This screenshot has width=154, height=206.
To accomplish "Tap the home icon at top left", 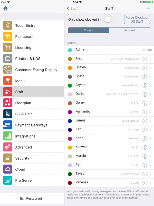I will pos(5,8).
